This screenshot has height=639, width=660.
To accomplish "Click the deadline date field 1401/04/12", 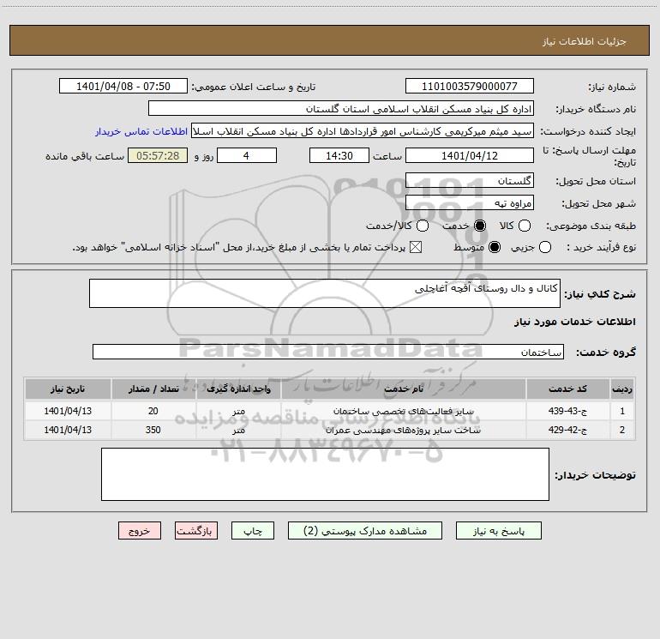I will [x=470, y=155].
